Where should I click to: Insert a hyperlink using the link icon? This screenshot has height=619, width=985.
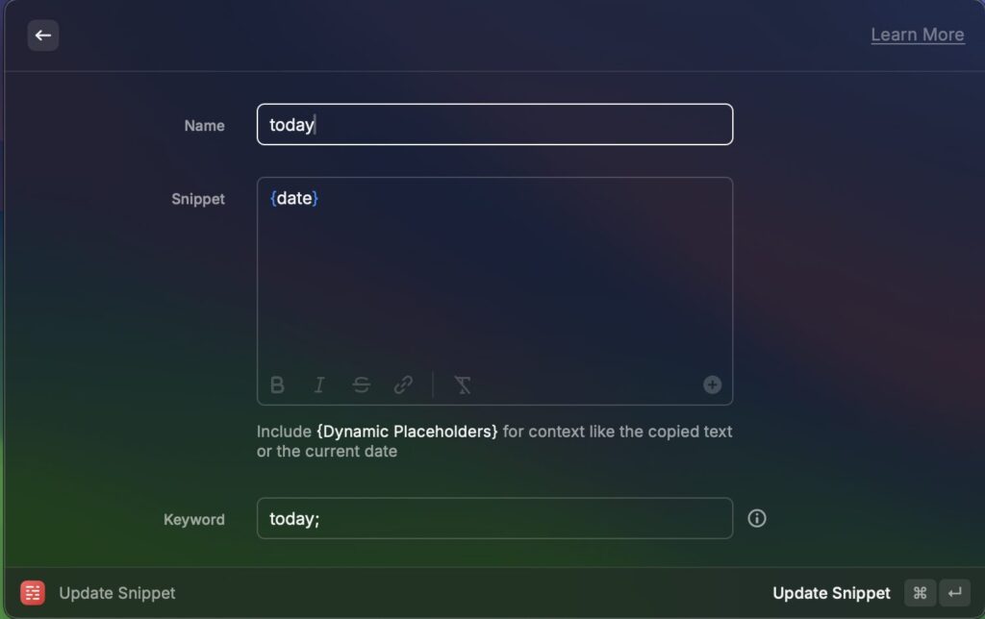(404, 385)
